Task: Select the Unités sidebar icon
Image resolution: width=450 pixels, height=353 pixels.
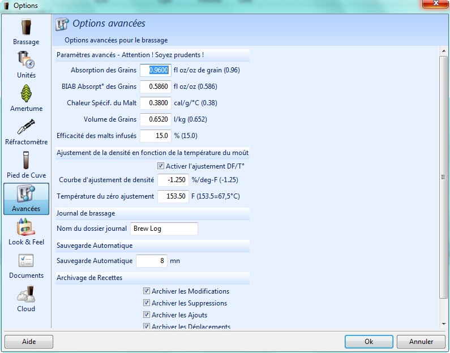Action: coord(26,64)
